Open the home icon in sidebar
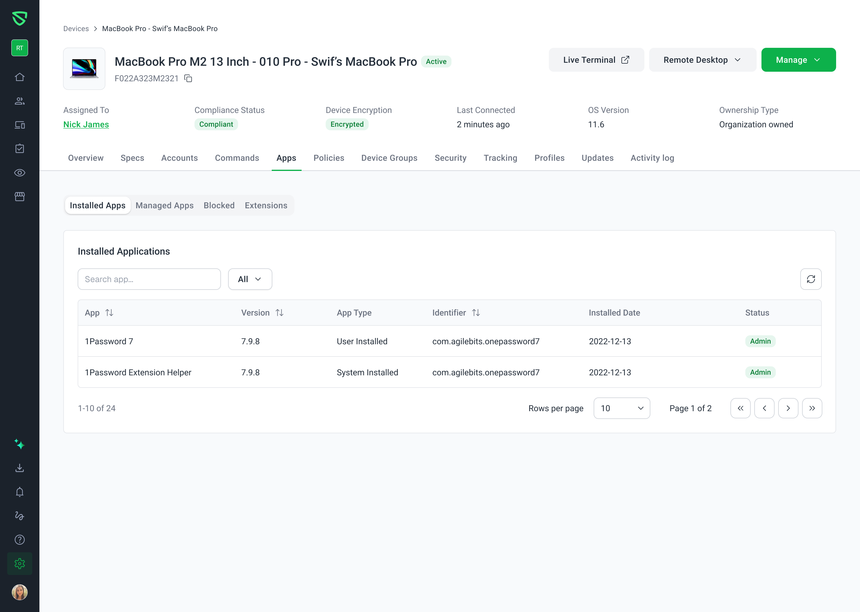Viewport: 860px width, 612px height. 20,77
